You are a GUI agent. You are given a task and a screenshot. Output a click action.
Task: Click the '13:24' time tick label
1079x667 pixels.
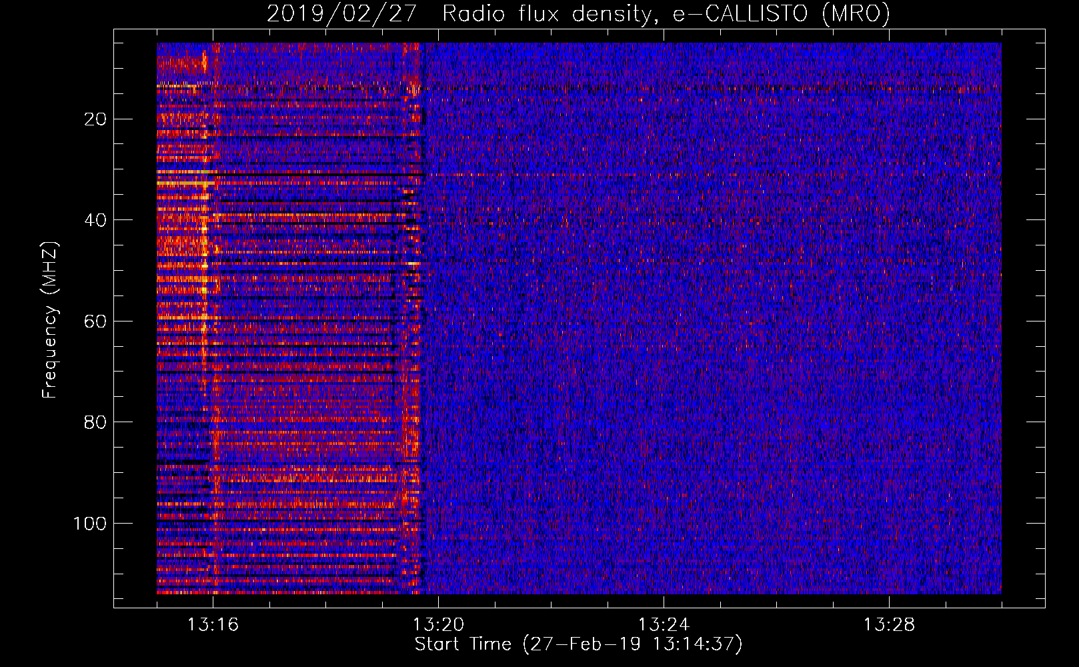[664, 625]
